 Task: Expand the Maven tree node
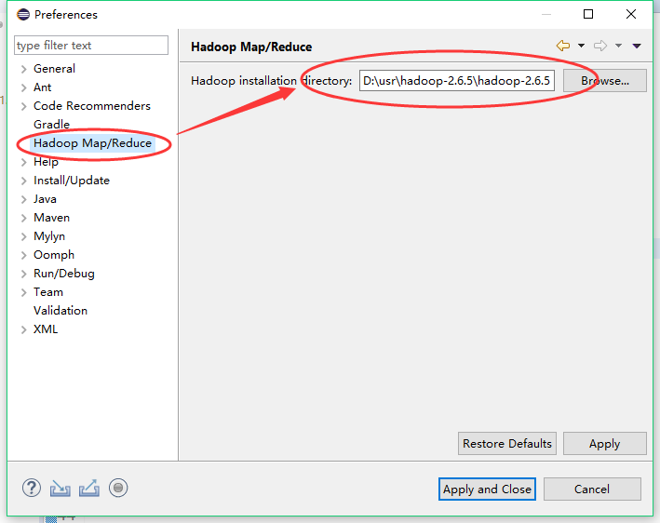click(24, 218)
